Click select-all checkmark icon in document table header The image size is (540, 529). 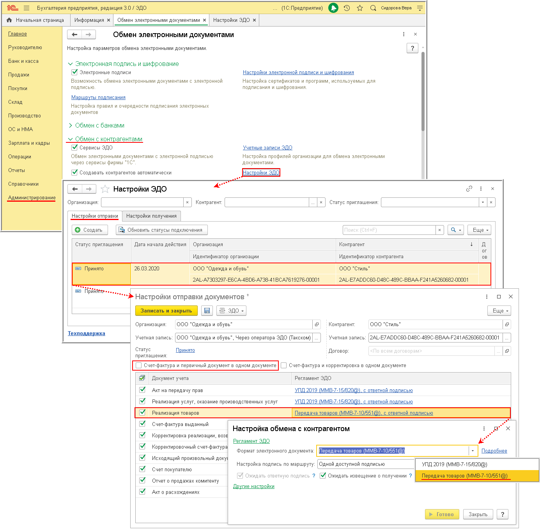[x=142, y=378]
